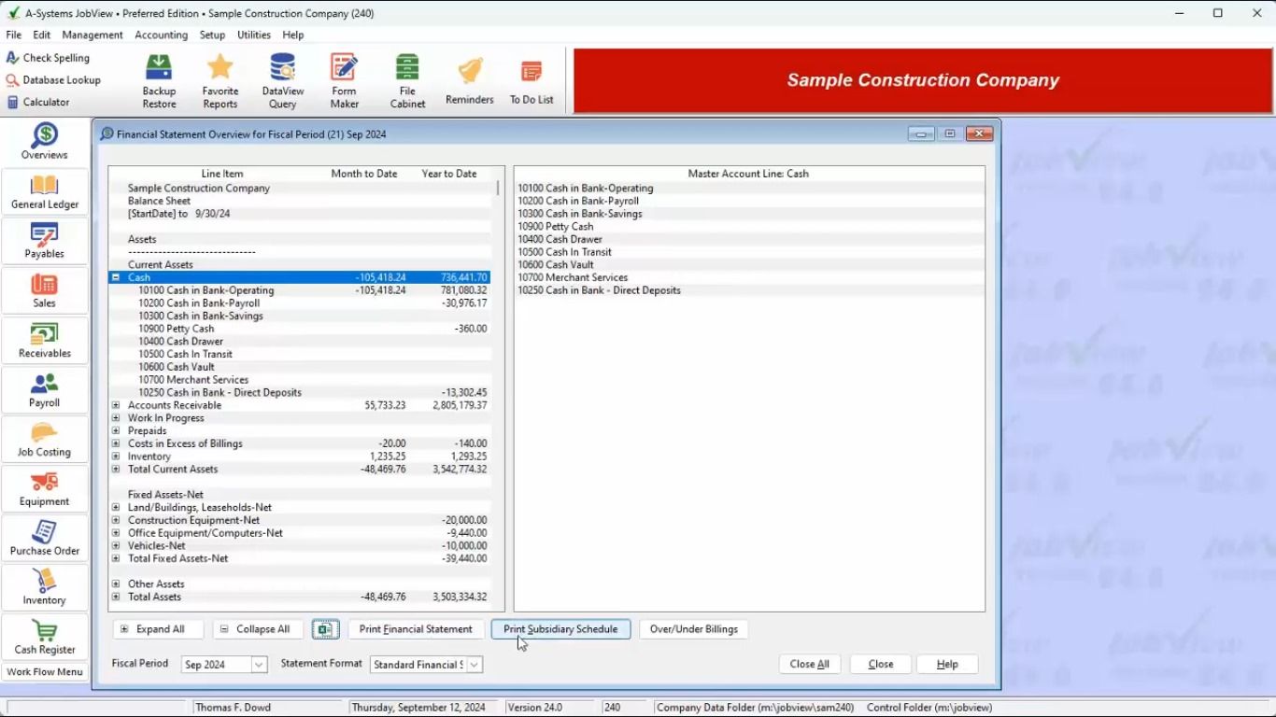
Task: Launch DataView Query
Action: click(x=282, y=80)
